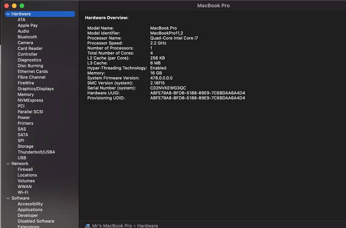Open the Wi-Fi entry
This screenshot has height=228, width=346.
23,192
